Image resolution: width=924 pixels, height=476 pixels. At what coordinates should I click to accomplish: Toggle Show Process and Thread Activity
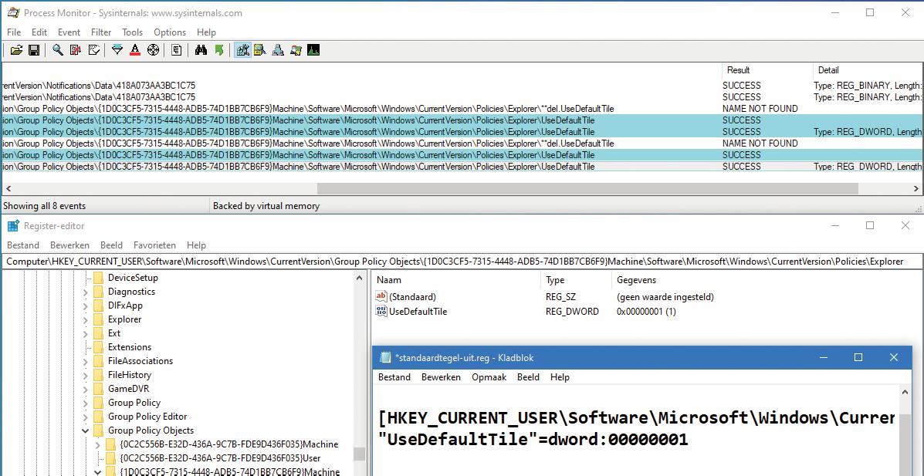coord(296,51)
